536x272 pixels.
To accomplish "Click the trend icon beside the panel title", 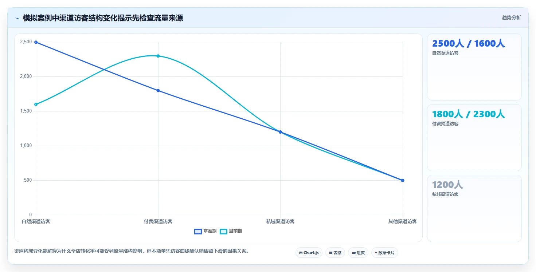I will click(x=17, y=18).
